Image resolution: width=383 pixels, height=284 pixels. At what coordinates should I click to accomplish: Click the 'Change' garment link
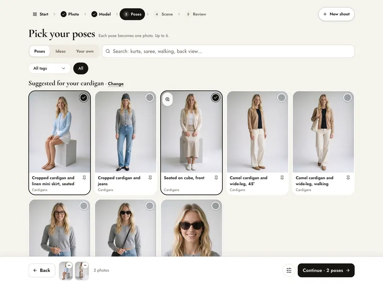tap(116, 84)
